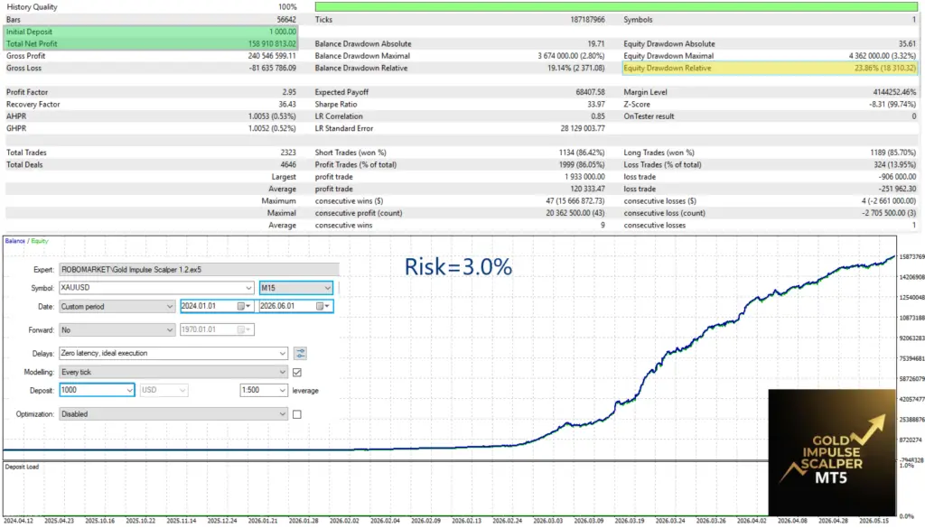Click the end date field 2026.06.01
925x528 pixels.
pyautogui.click(x=295, y=306)
